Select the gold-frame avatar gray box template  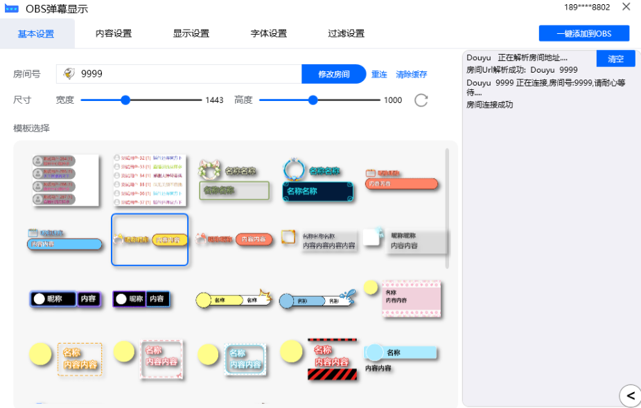[319, 241]
